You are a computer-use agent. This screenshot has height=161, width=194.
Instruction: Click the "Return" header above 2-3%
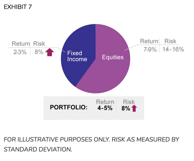(x=21, y=44)
